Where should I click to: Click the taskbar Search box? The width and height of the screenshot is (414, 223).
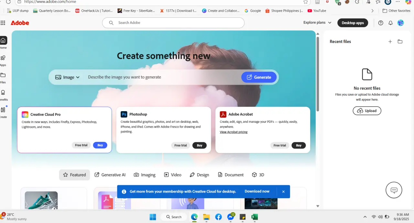(174, 217)
